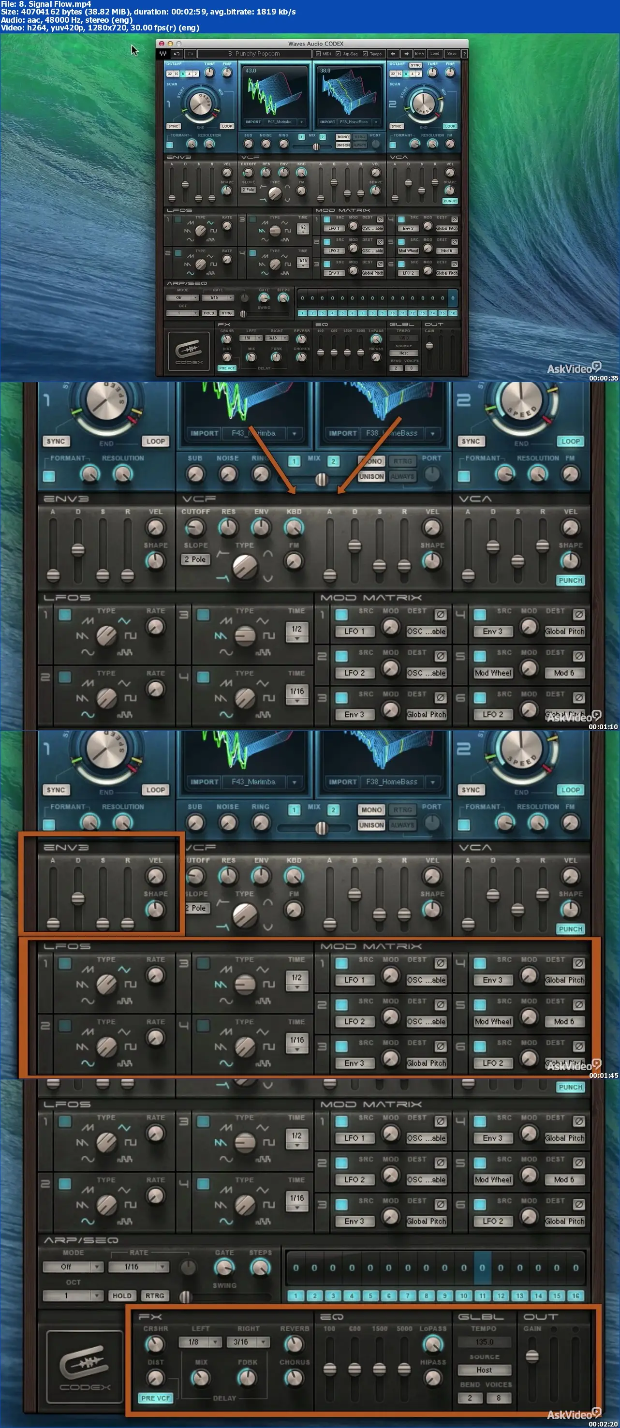Open VCF slope 2 Pole dropdown, 00:01:10 frame
Screen dimensions: 620x1428
pyautogui.click(x=195, y=559)
